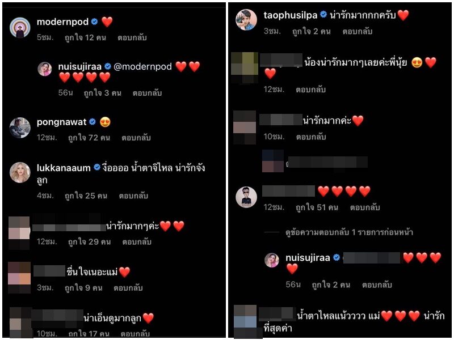
Task: Reply to taophusilpa's comment via ตอบกลับ
Action: tap(358, 31)
